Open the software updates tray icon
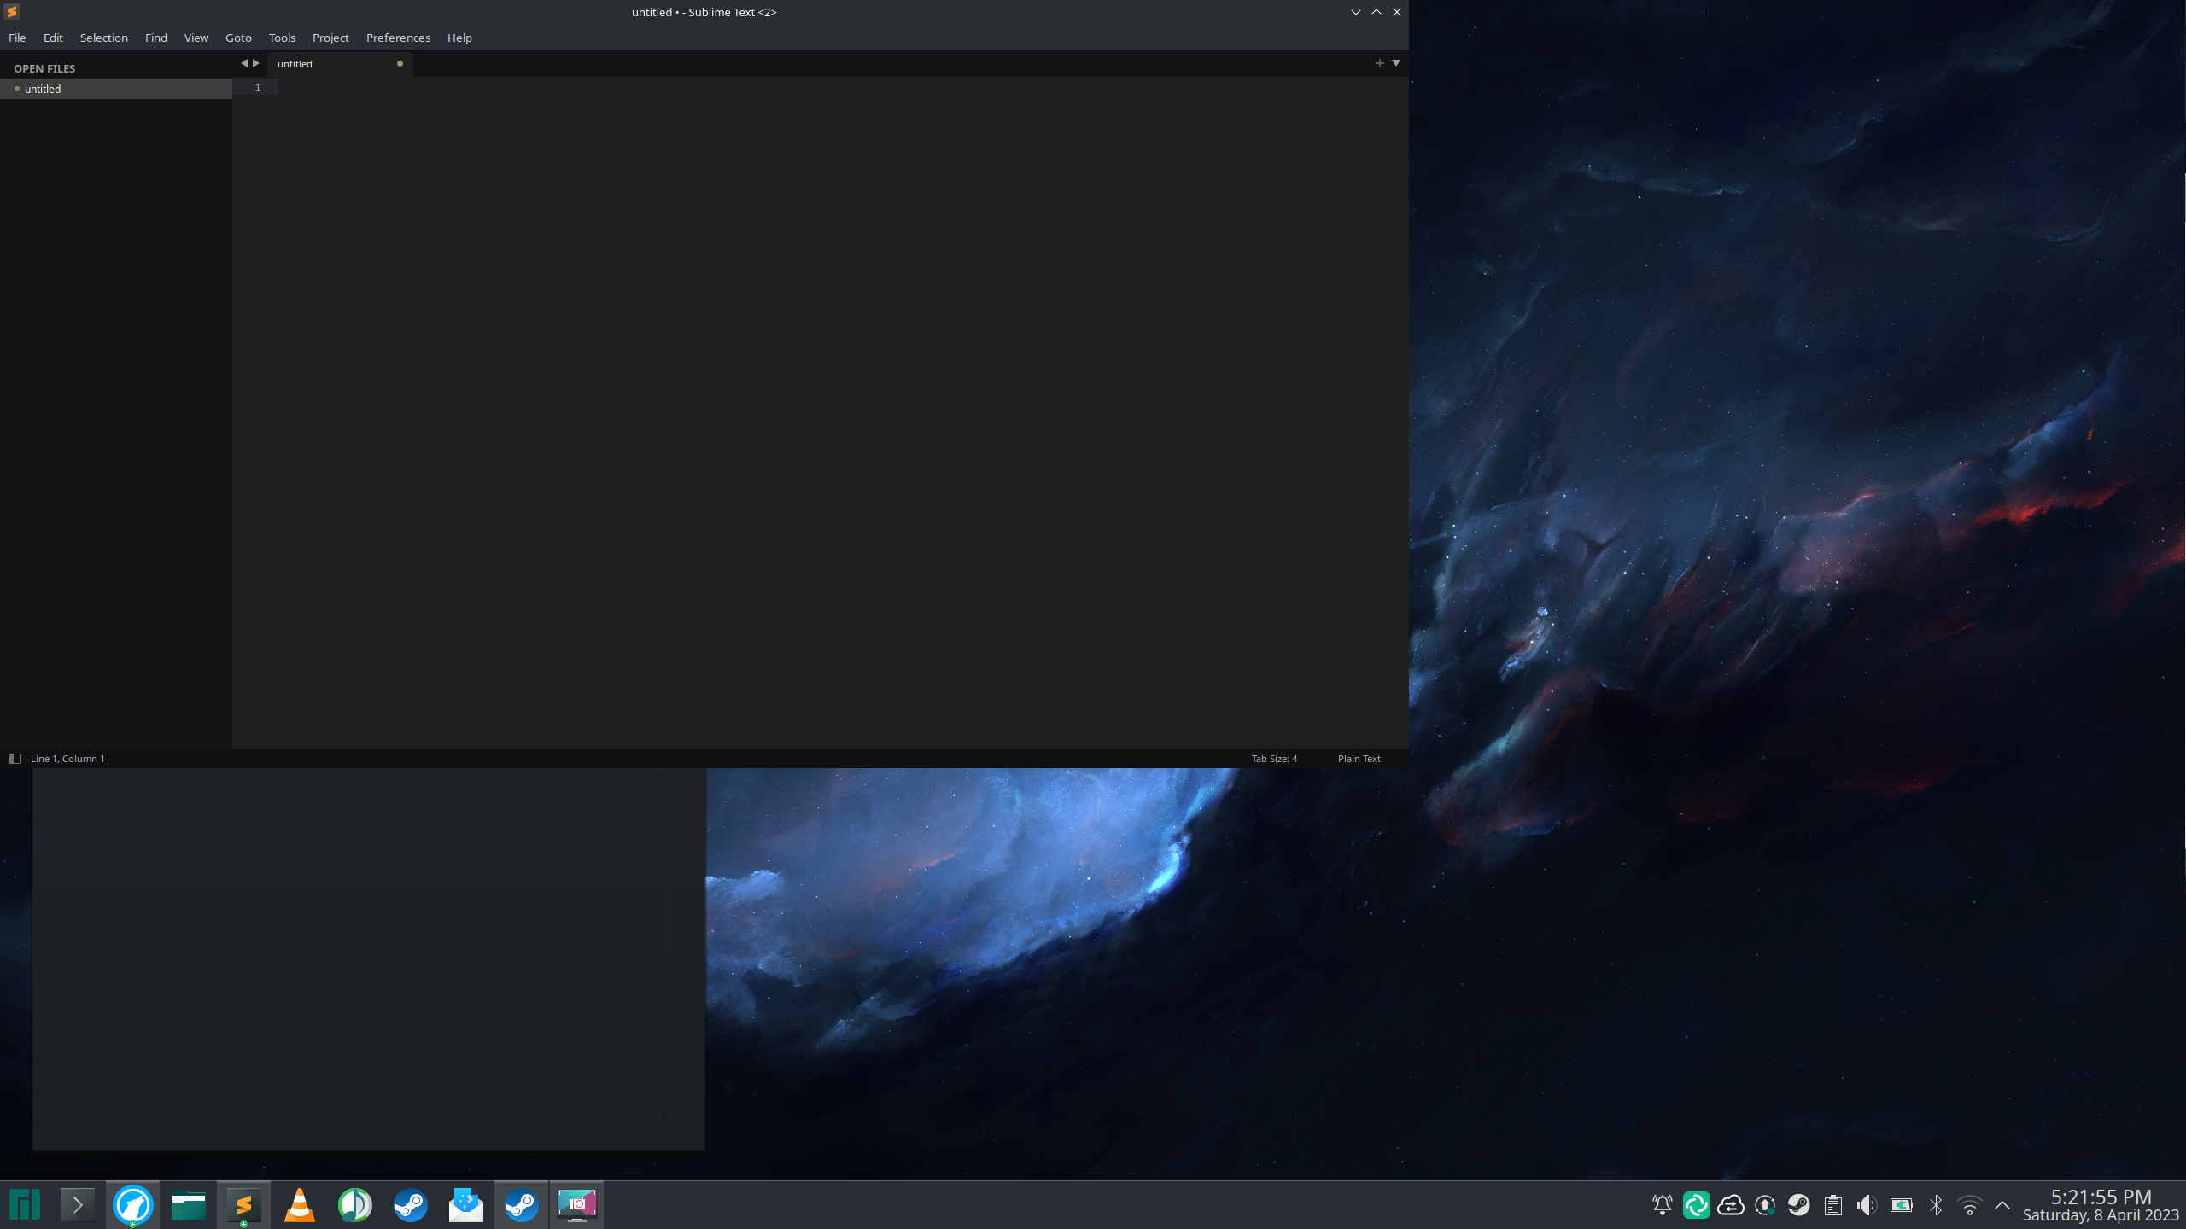The width and height of the screenshot is (2186, 1229). (1764, 1205)
